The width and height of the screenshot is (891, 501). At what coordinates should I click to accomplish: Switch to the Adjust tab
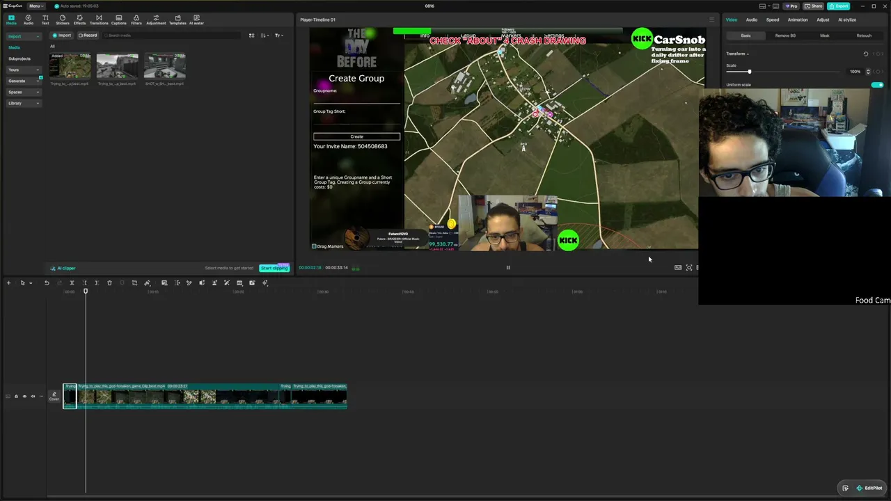pyautogui.click(x=823, y=19)
